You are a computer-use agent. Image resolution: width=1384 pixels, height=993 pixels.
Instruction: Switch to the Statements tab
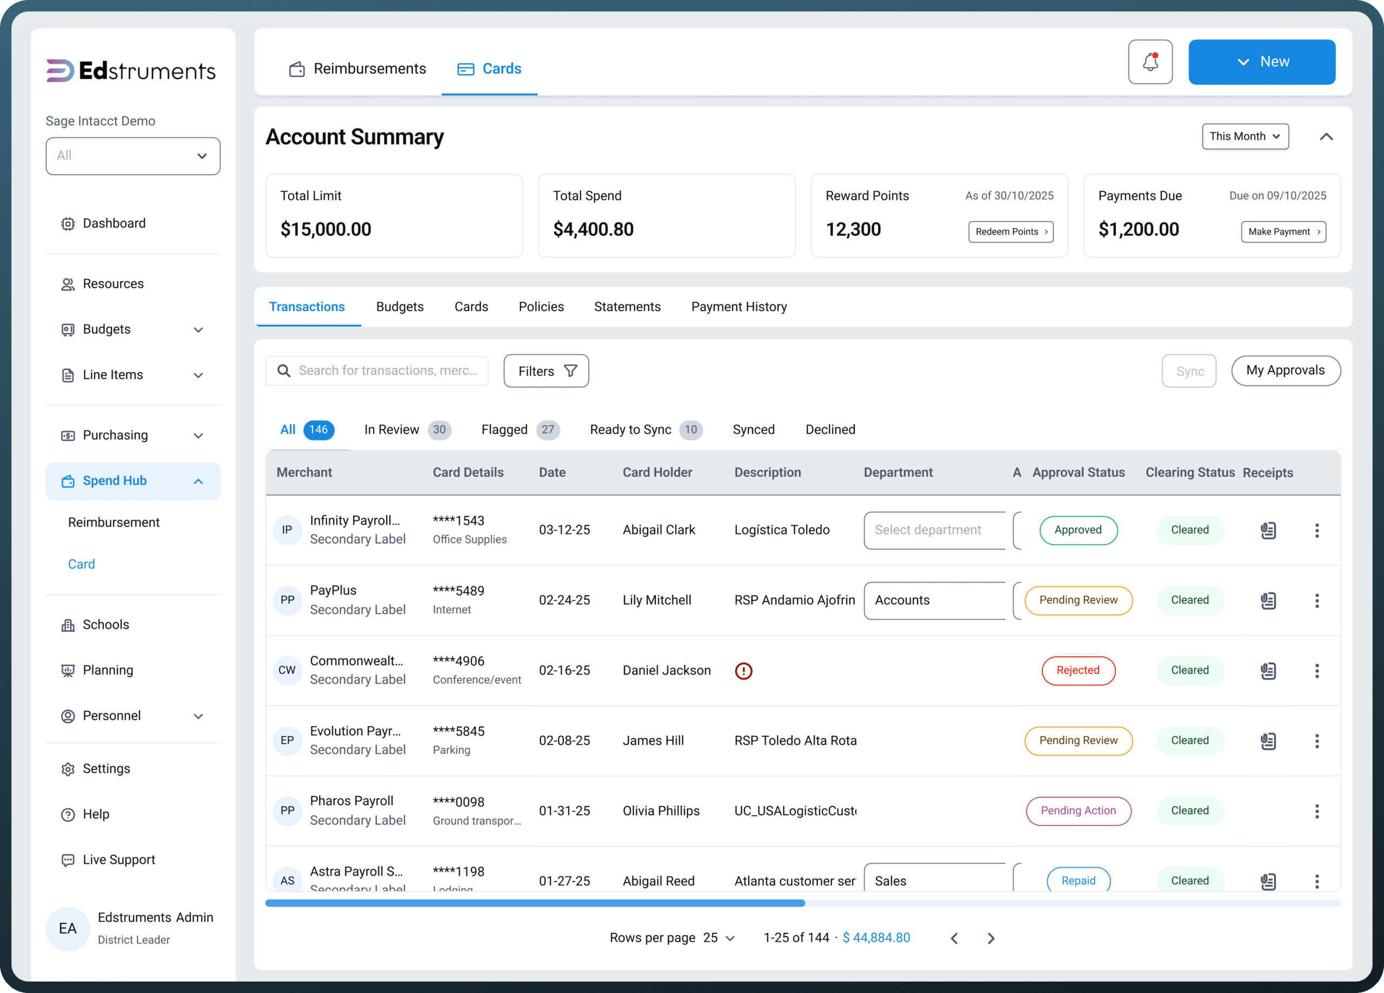[627, 306]
